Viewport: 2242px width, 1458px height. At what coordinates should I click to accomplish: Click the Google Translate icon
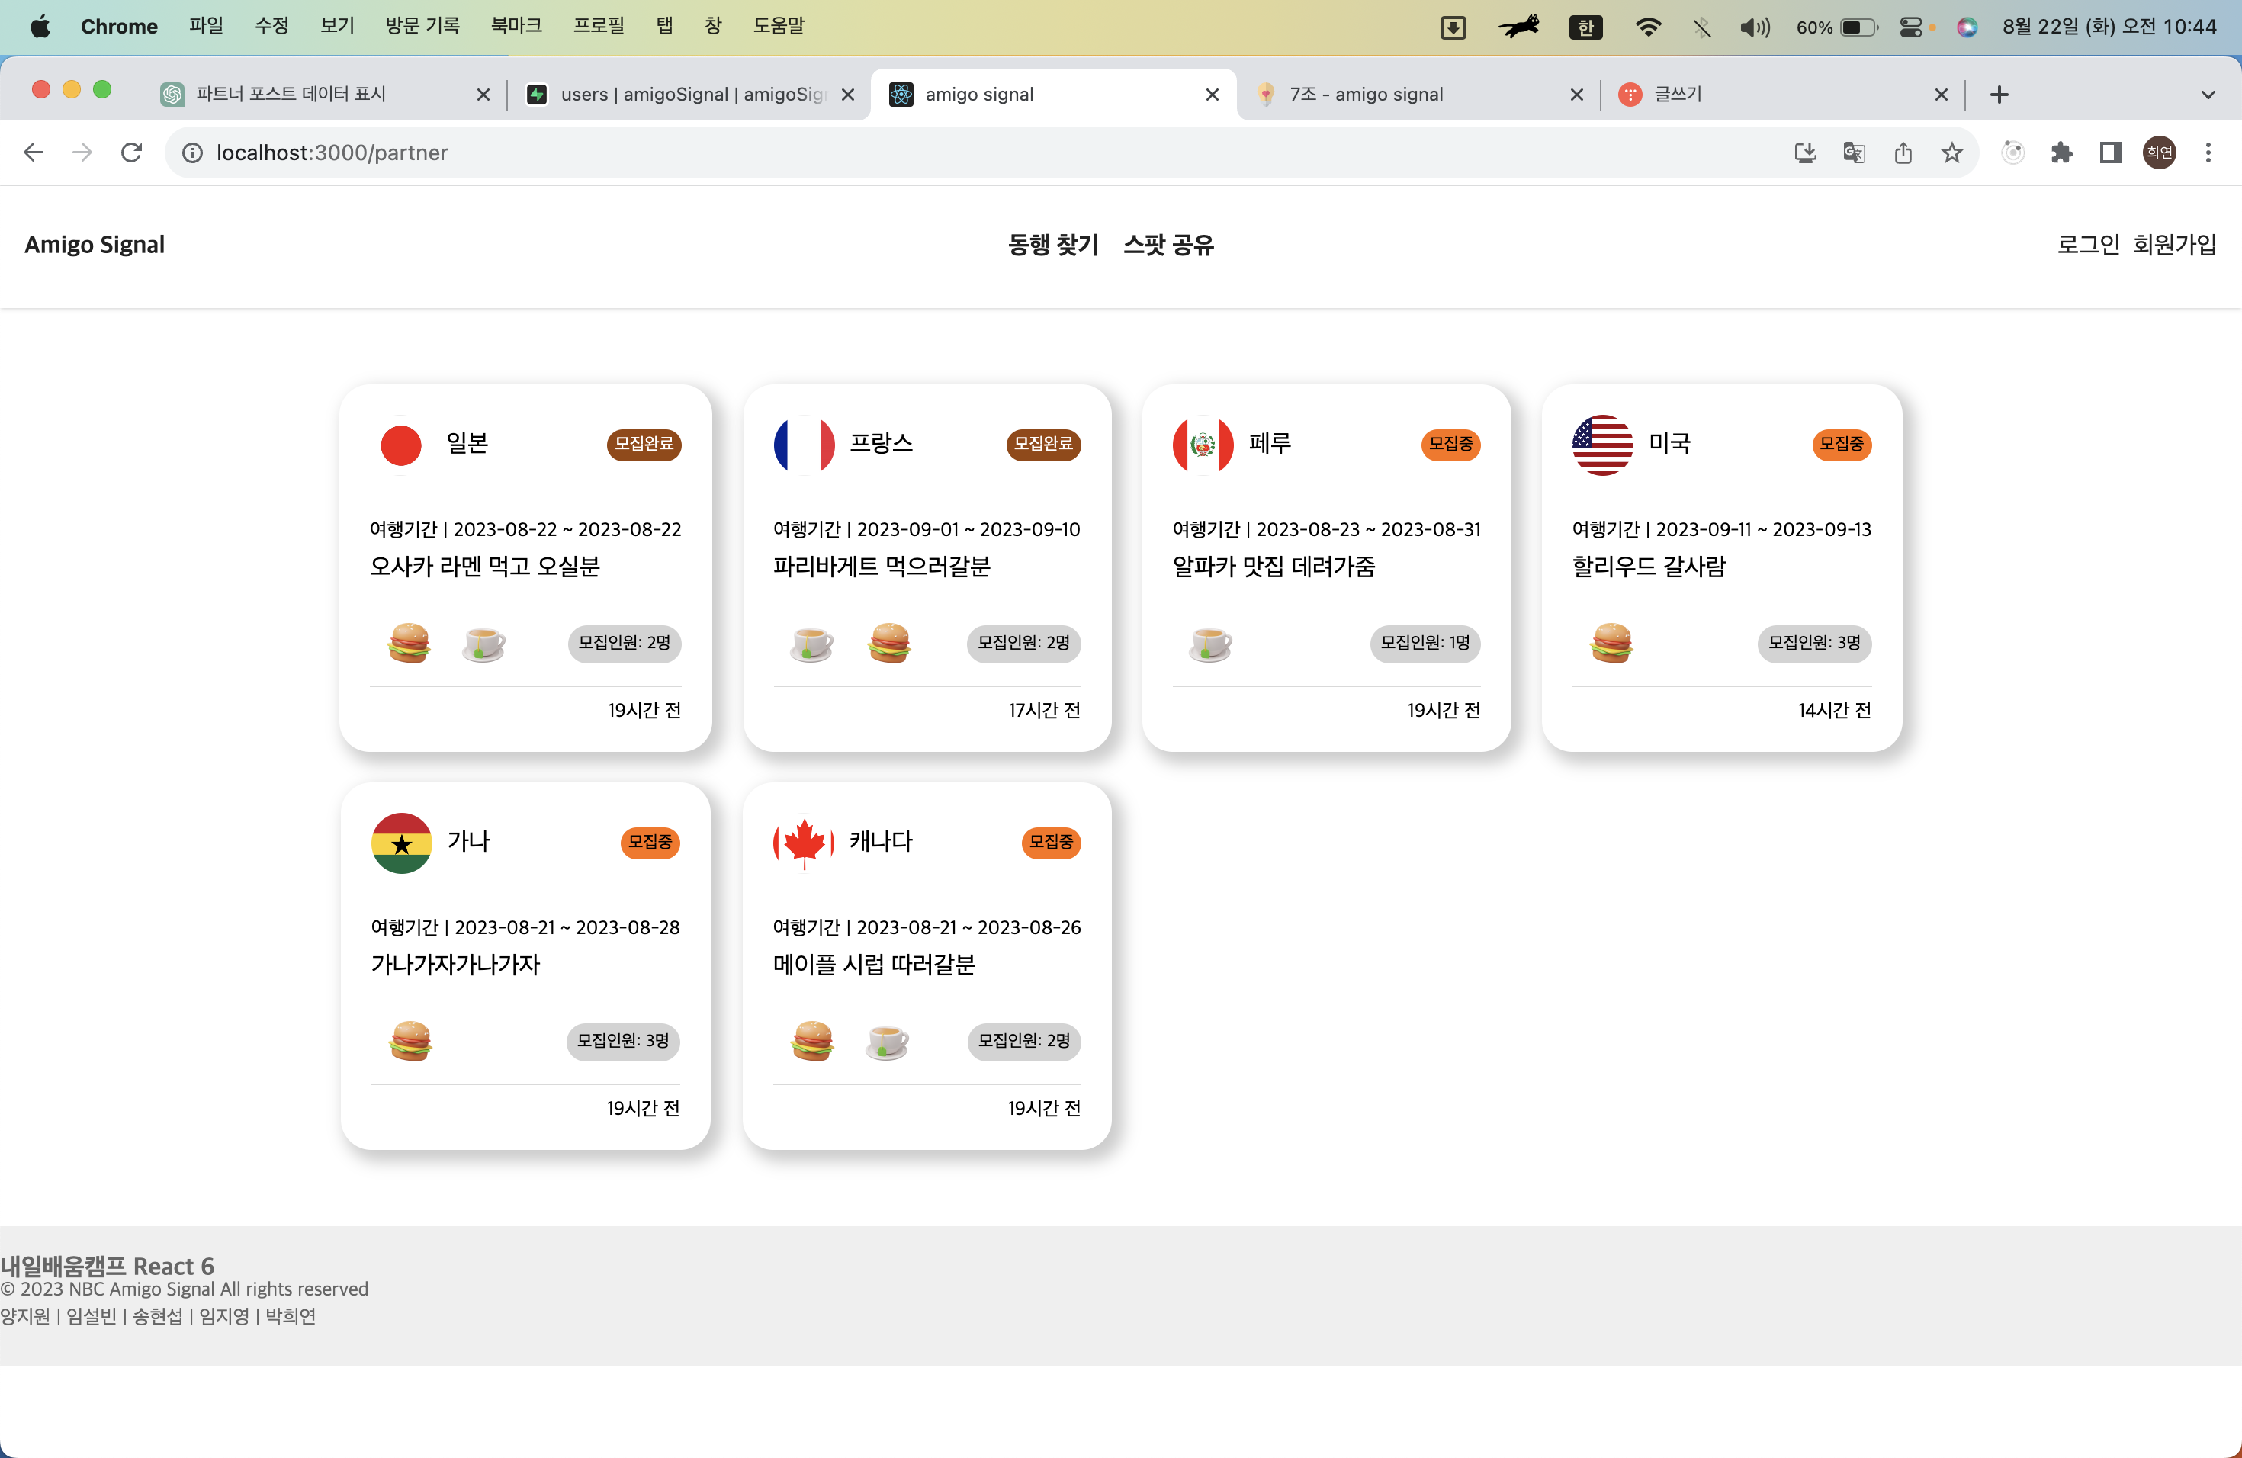coord(1853,153)
